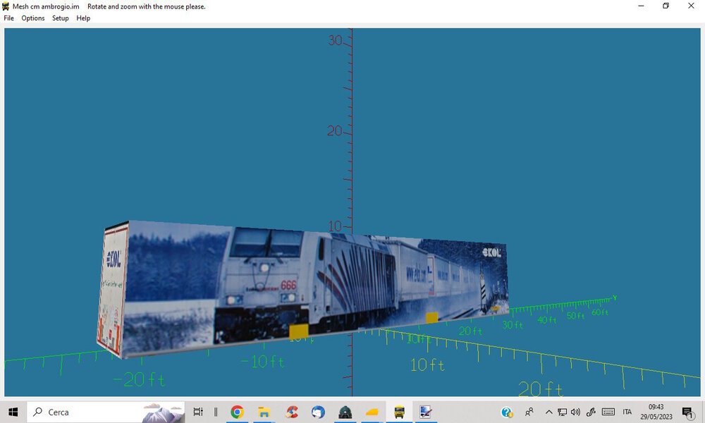The height and width of the screenshot is (423, 705).
Task: Show hidden system tray icons
Action: [549, 412]
